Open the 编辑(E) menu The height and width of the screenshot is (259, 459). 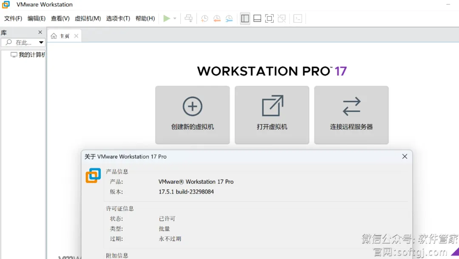pyautogui.click(x=36, y=18)
